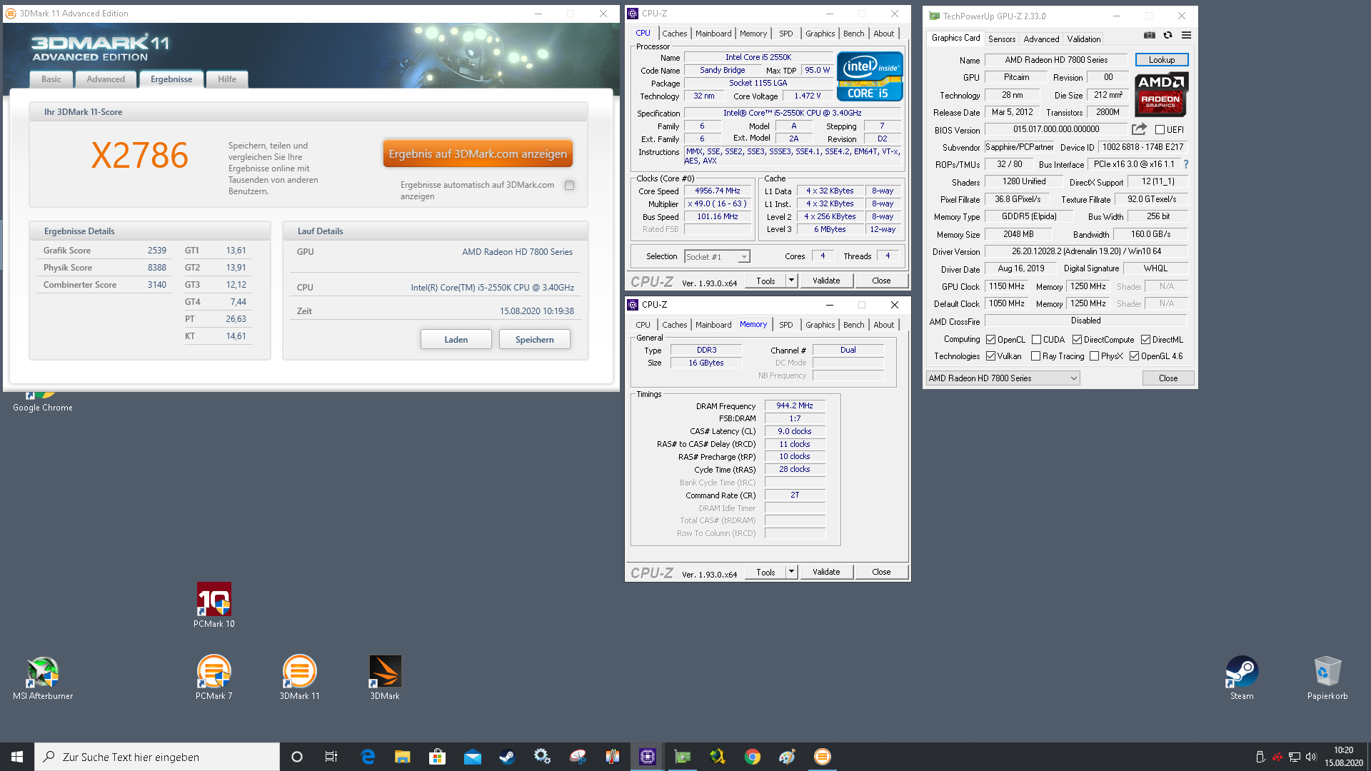This screenshot has height=771, width=1371.
Task: Open Socket #1 selection dropdown
Action: (x=717, y=256)
